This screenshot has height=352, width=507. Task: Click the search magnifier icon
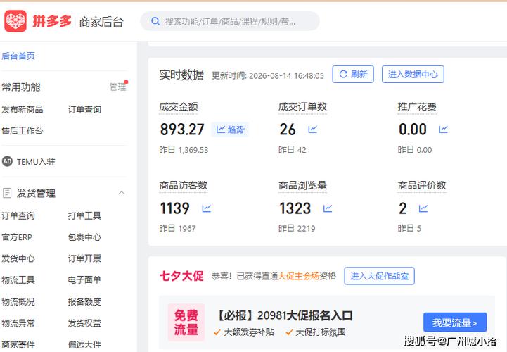tap(155, 21)
